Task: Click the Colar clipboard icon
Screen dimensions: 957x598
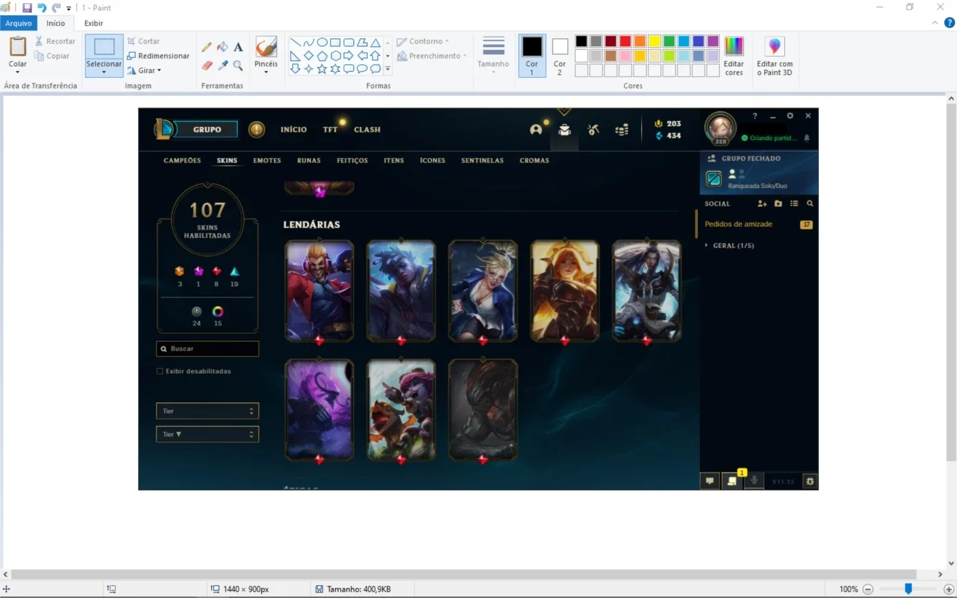Action: (18, 46)
